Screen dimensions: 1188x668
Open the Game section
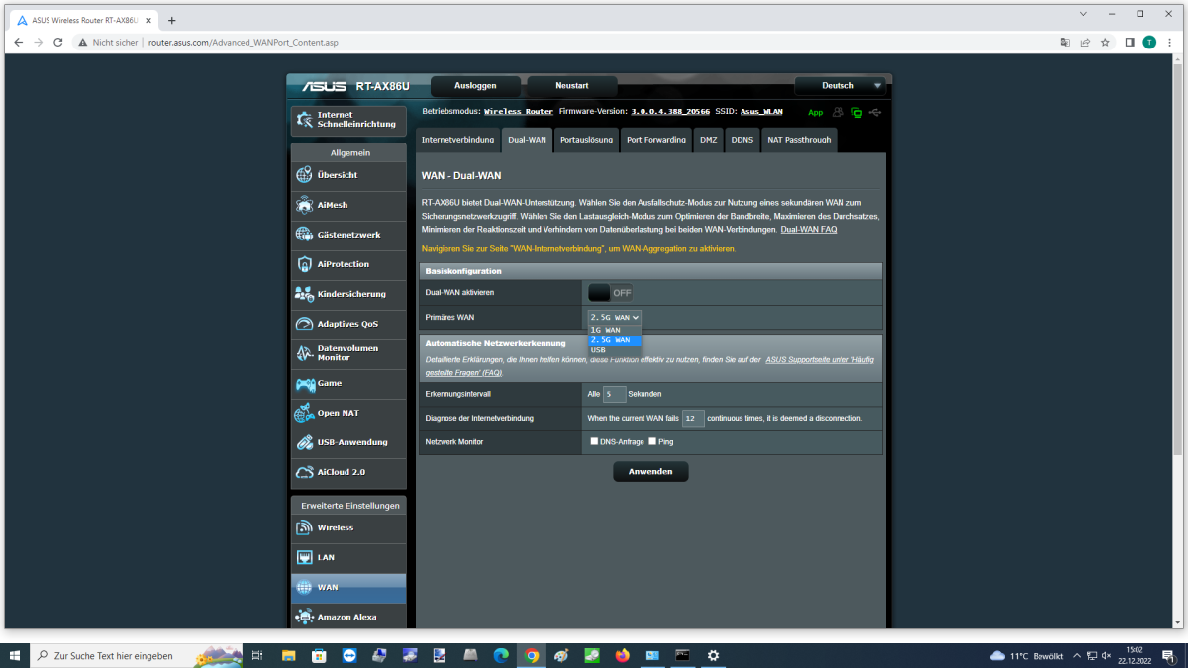(348, 383)
